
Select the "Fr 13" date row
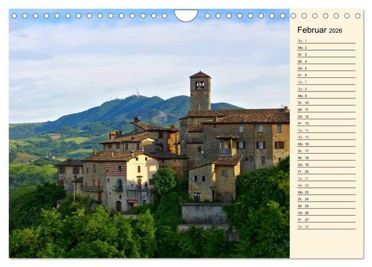tap(327, 123)
